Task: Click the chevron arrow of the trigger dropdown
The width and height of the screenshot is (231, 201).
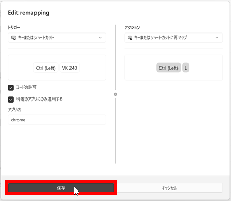Action: click(x=100, y=38)
